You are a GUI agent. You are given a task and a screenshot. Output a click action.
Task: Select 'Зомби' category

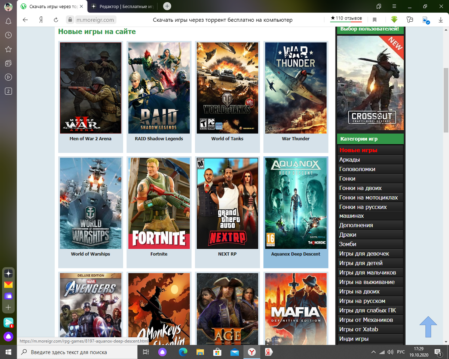[x=370, y=244]
